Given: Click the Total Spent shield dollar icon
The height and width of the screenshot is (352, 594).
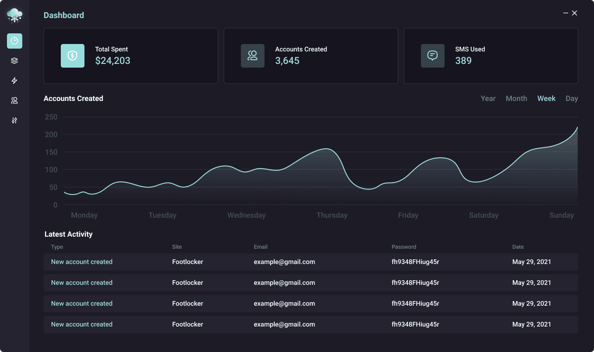Looking at the screenshot, I should pyautogui.click(x=72, y=56).
